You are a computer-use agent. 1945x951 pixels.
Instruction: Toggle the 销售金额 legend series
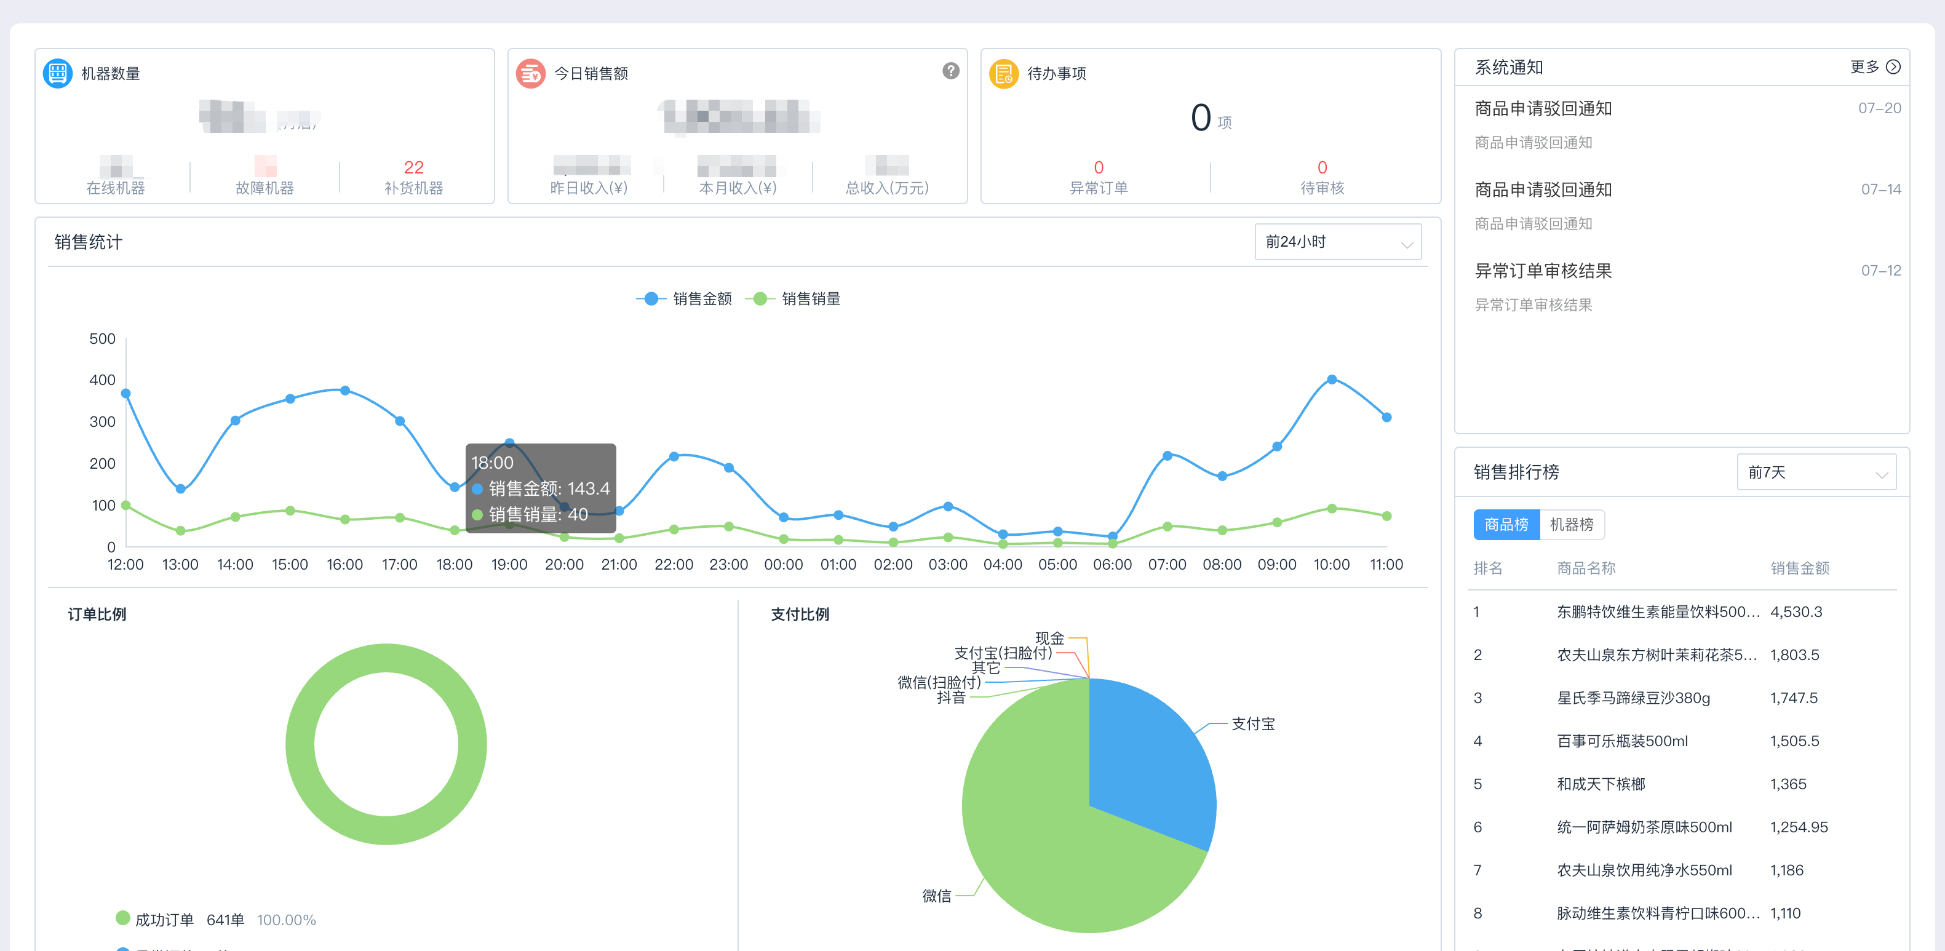click(684, 299)
